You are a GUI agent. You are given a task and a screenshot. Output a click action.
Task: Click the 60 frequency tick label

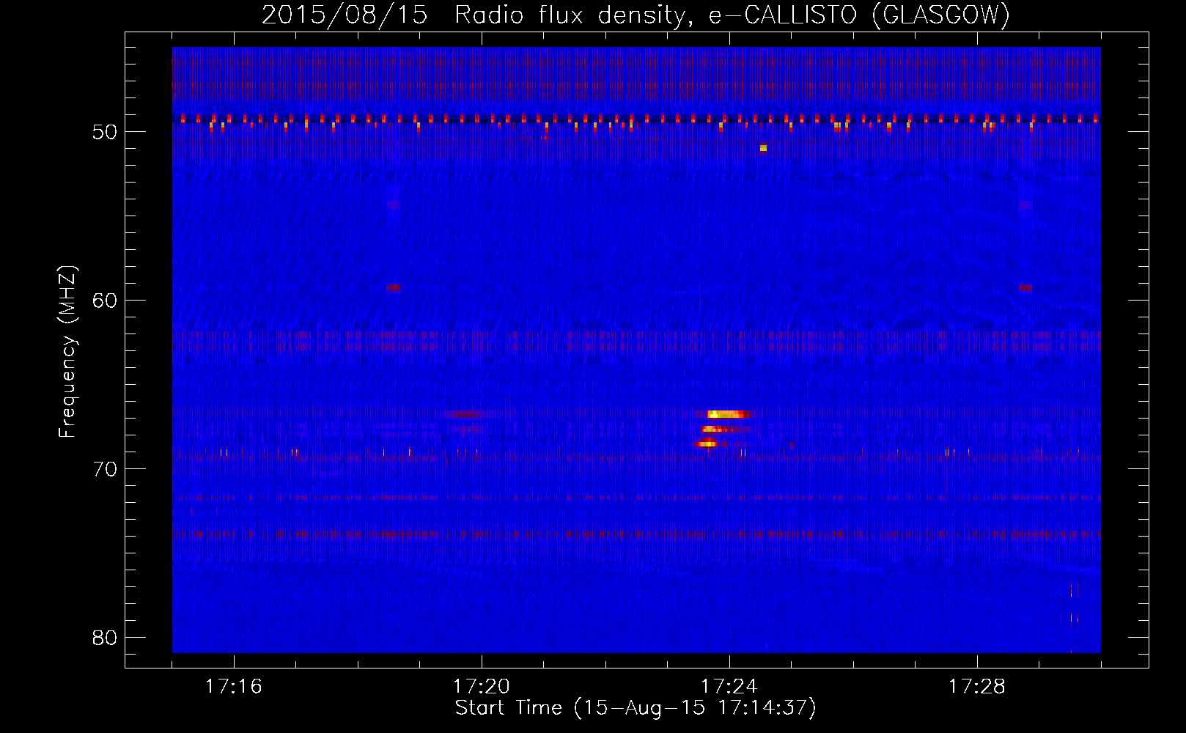pyautogui.click(x=105, y=301)
